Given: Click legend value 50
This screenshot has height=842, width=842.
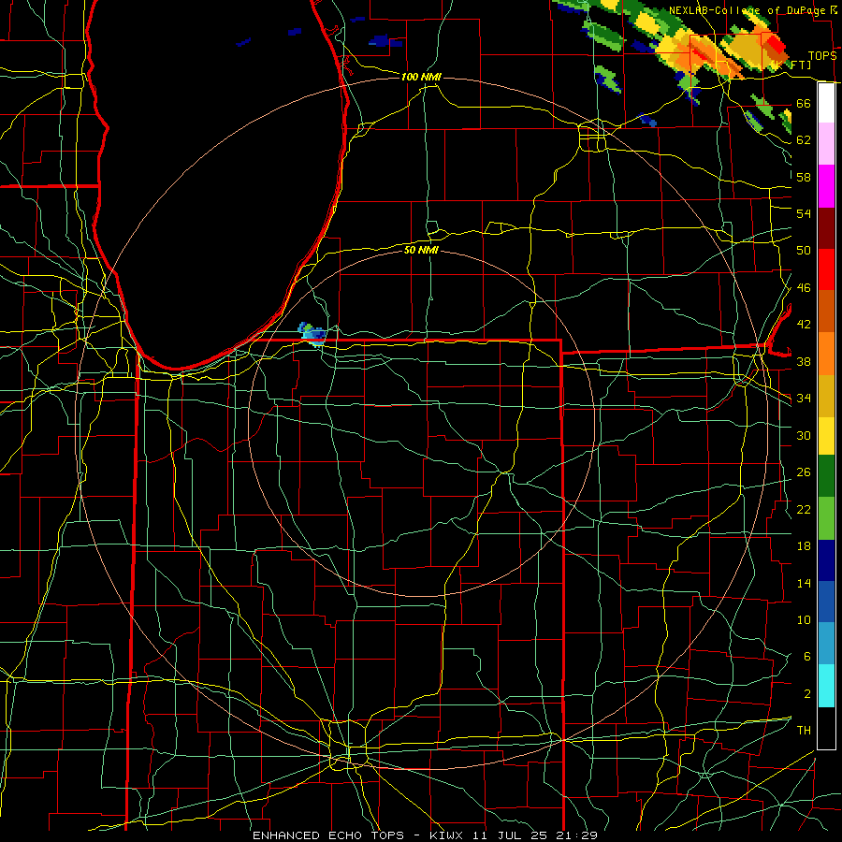Looking at the screenshot, I should click(x=804, y=251).
